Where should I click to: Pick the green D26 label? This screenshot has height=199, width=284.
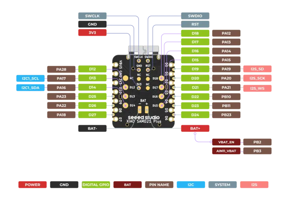(x=92, y=106)
